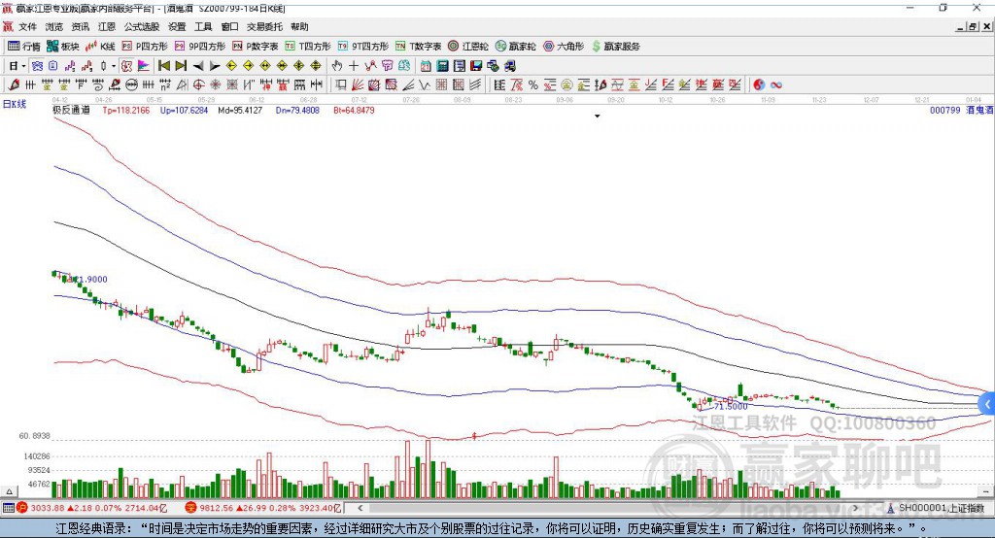Open the 江恩 menu
The image size is (995, 538).
click(107, 26)
